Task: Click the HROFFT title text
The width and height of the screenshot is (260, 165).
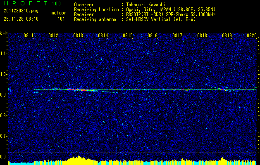Action: (x=25, y=3)
